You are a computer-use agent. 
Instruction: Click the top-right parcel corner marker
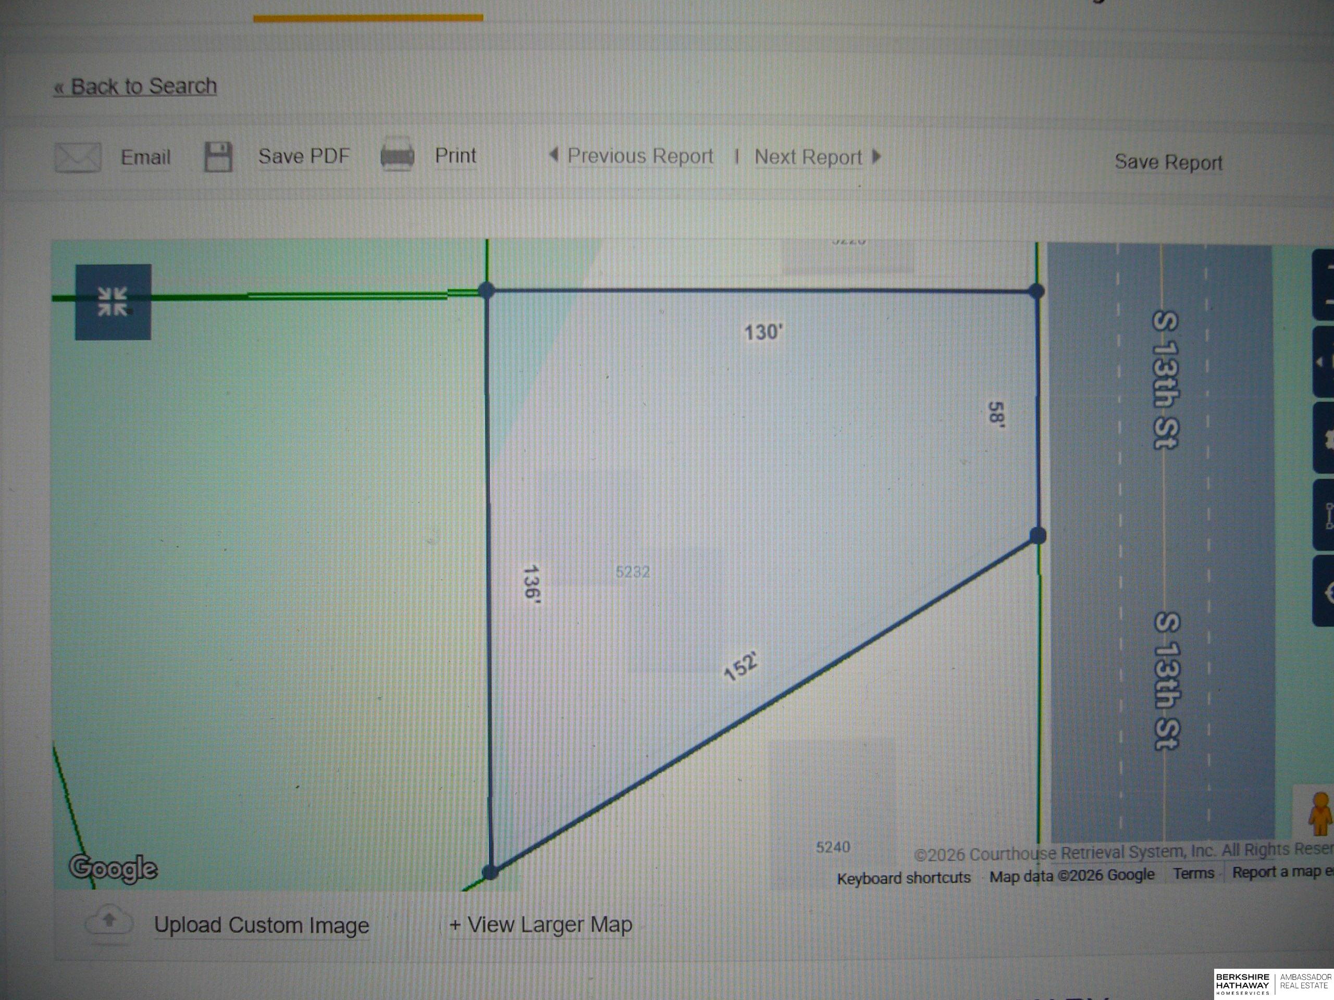pyautogui.click(x=1036, y=291)
